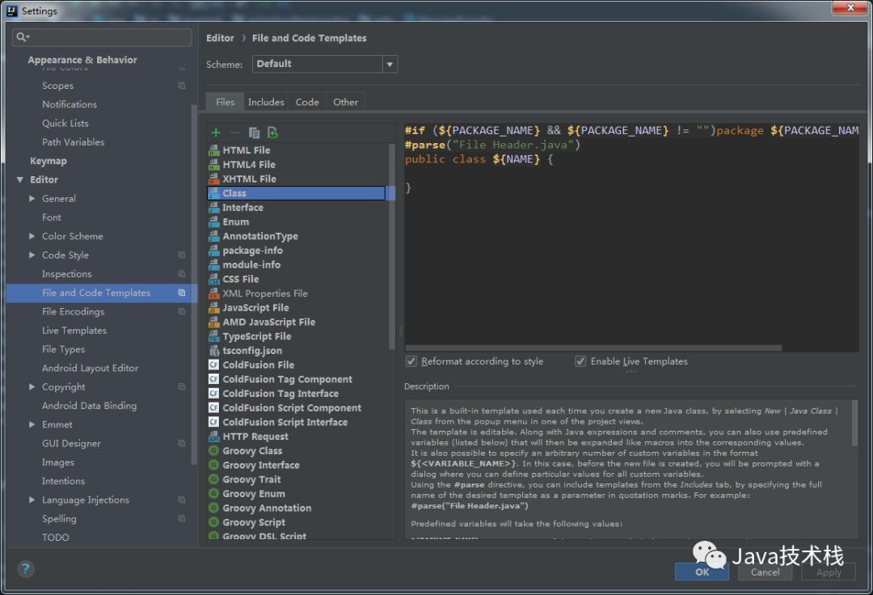Select the XML Properties File template
This screenshot has height=595, width=873.
click(264, 293)
